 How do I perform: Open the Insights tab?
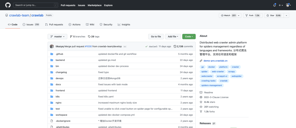click(124, 25)
